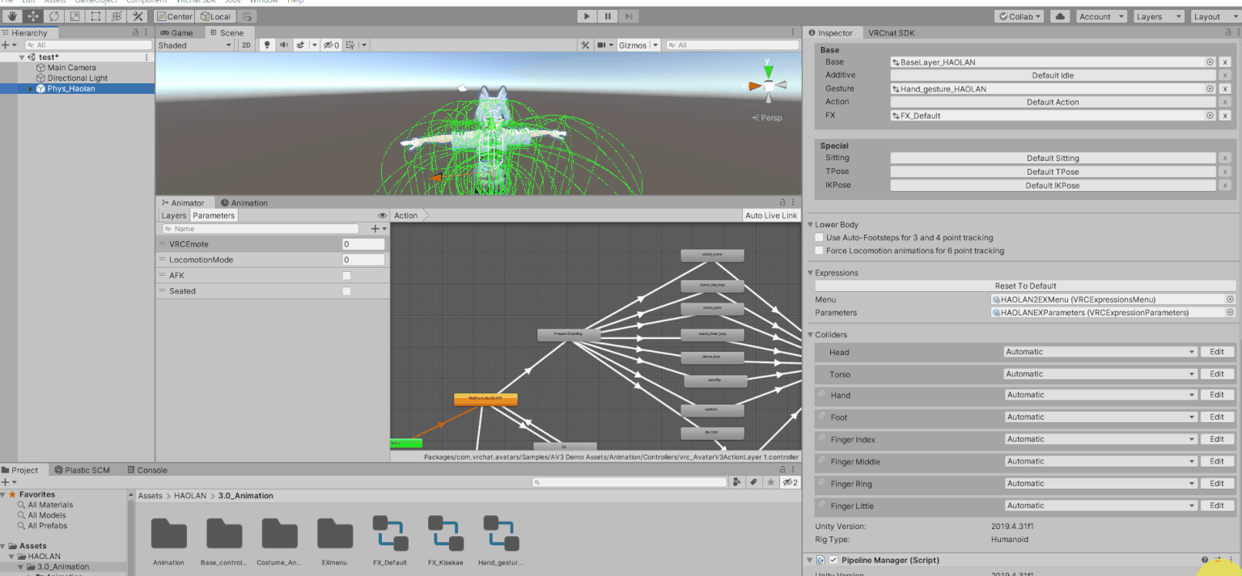This screenshot has height=576, width=1242.
Task: Toggle 2D view mode in the Scene
Action: (246, 45)
